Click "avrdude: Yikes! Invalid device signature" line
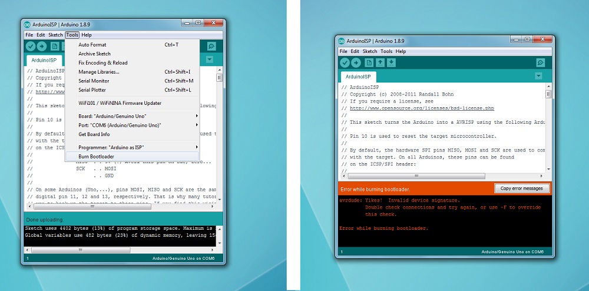Viewport: 589px width, 291px height. 399,200
